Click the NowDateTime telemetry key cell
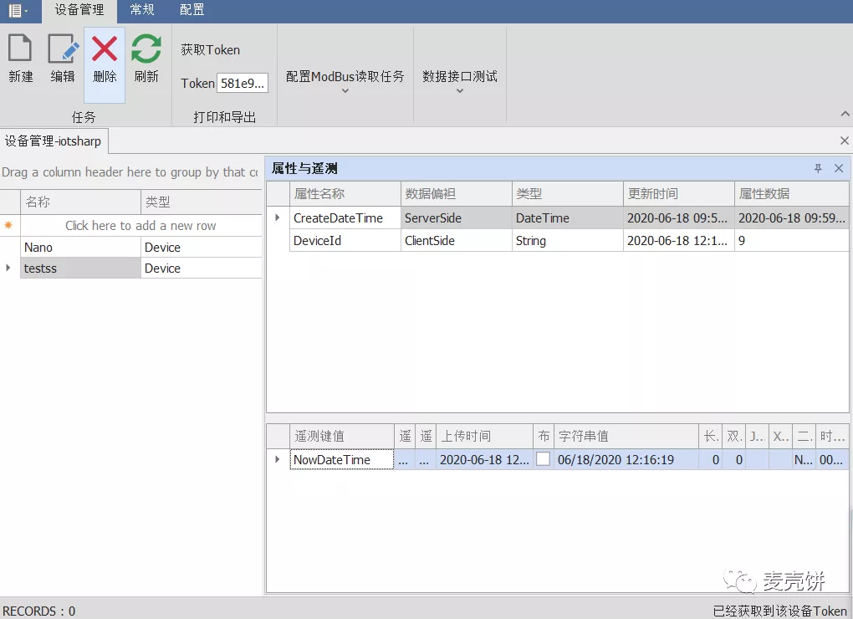 pyautogui.click(x=342, y=459)
